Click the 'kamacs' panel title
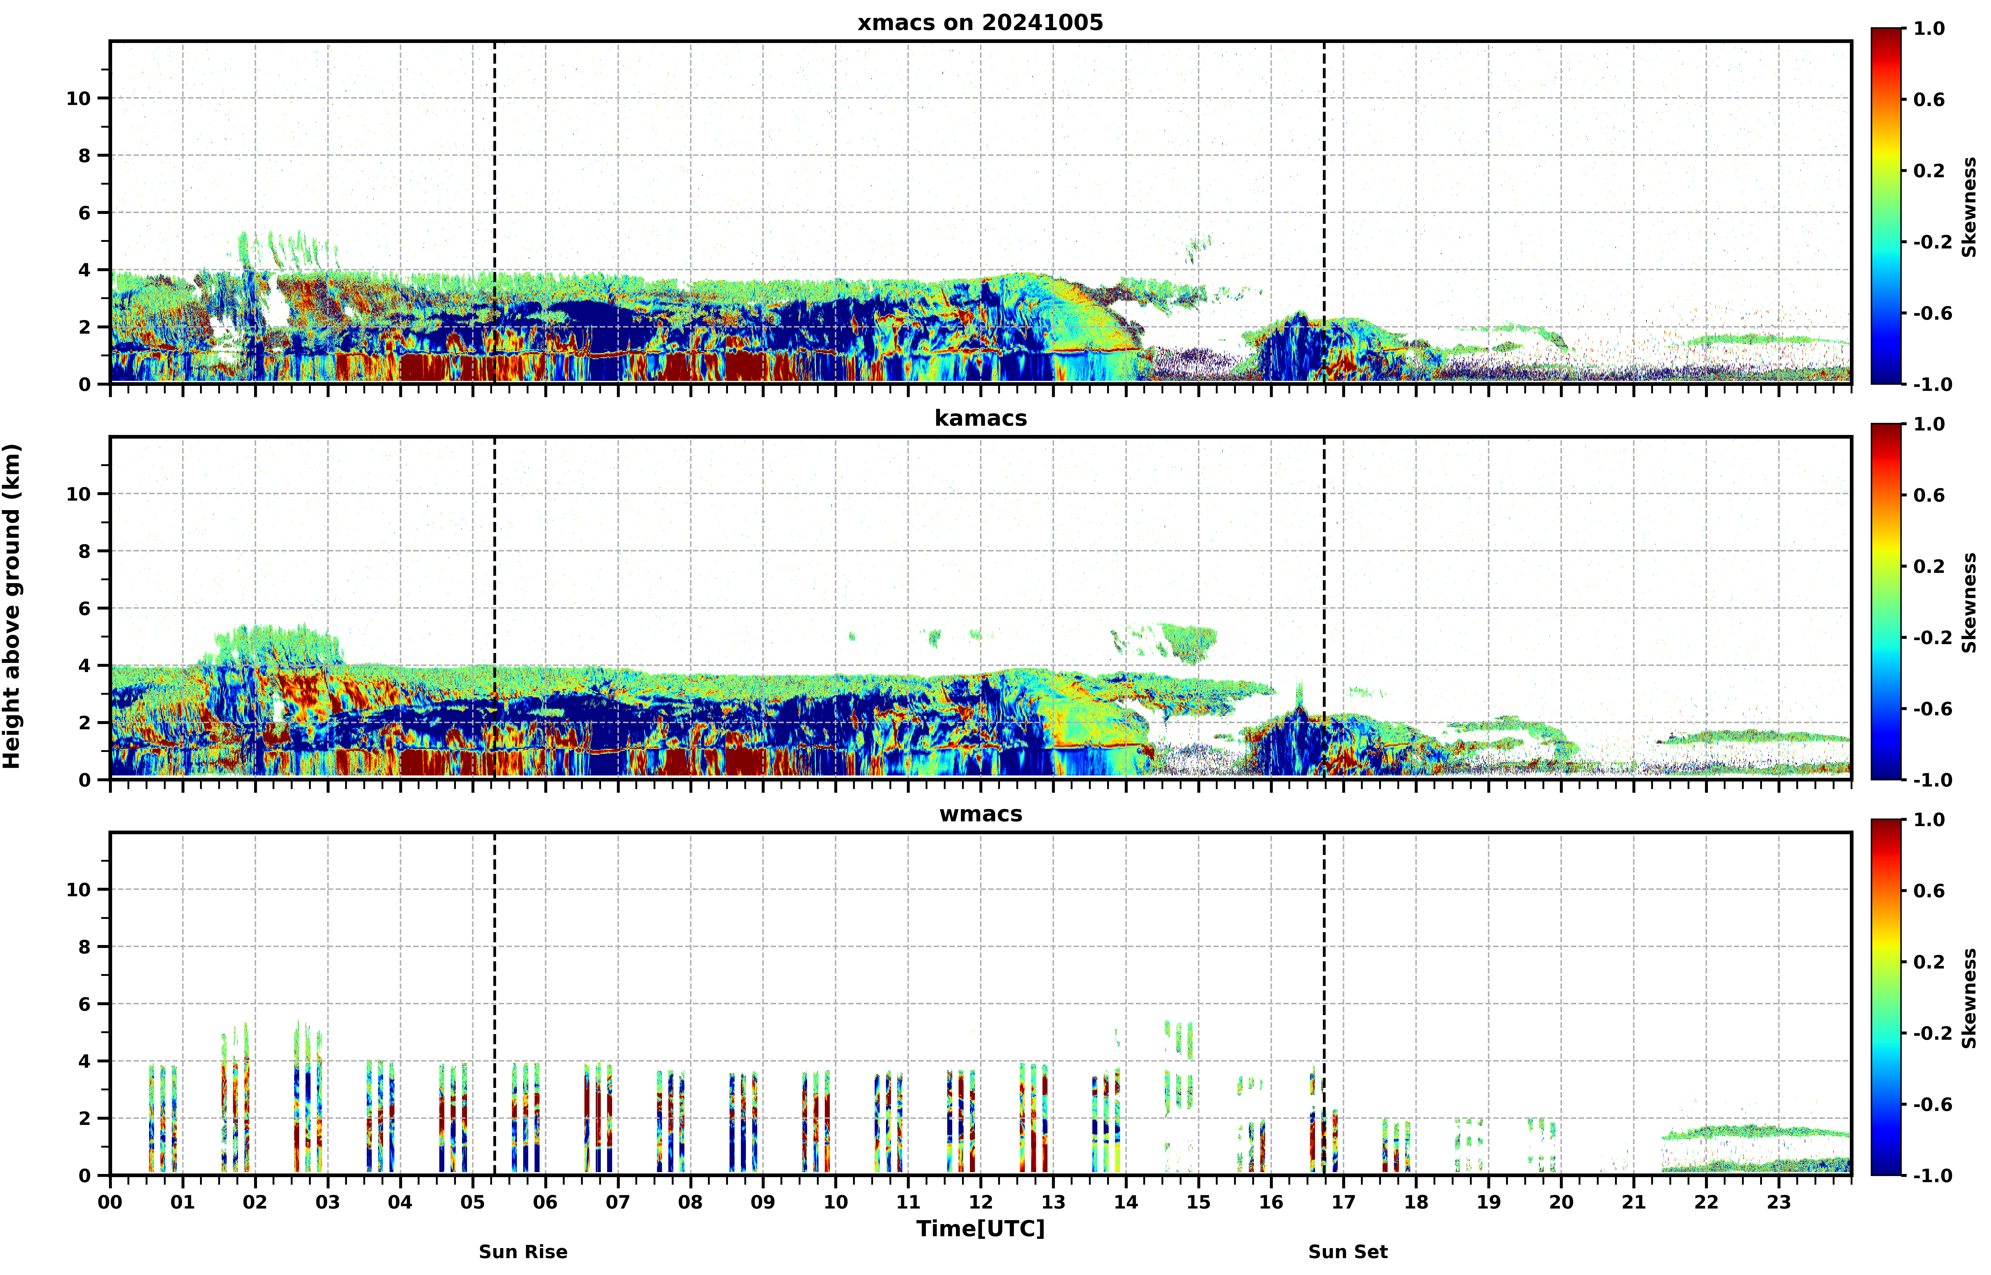The width and height of the screenshot is (1991, 1275). 980,418
